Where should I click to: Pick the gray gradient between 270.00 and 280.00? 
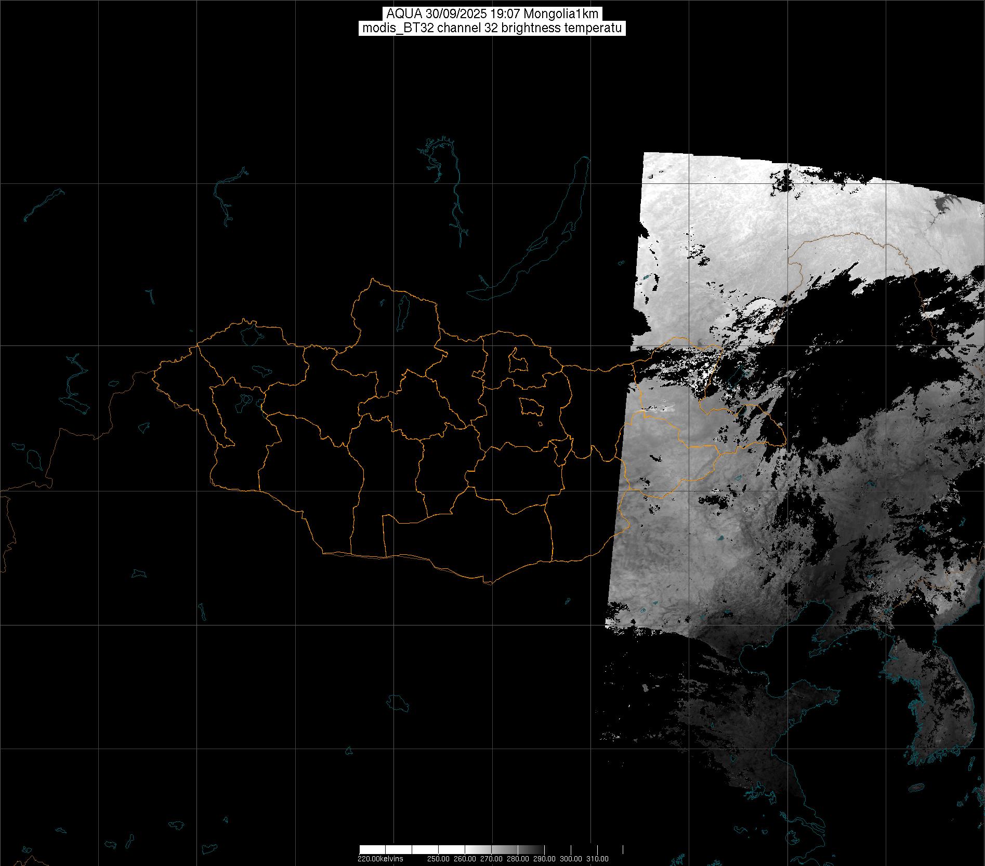(x=504, y=849)
